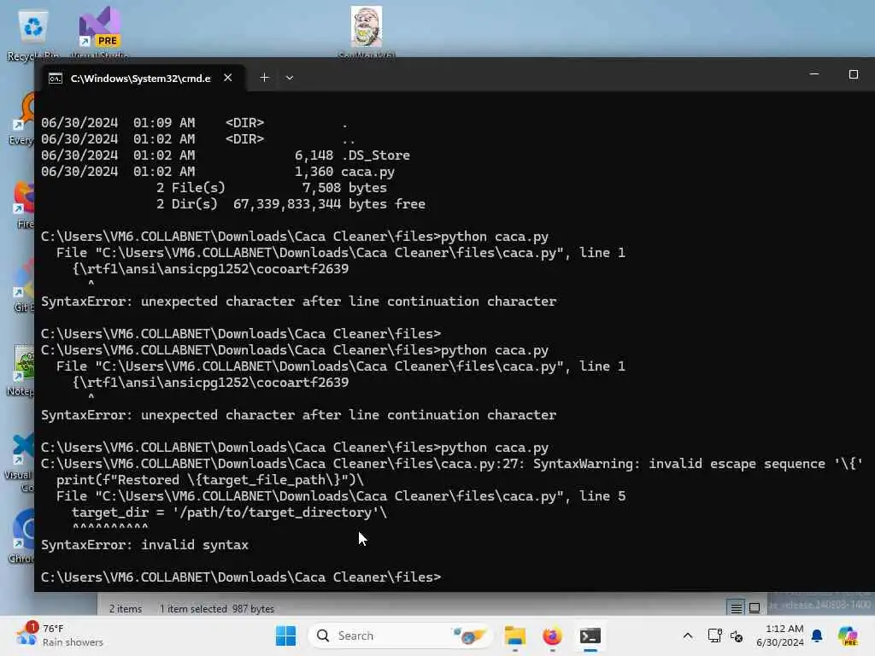
Task: Open Firefox from the taskbar
Action: click(x=552, y=635)
